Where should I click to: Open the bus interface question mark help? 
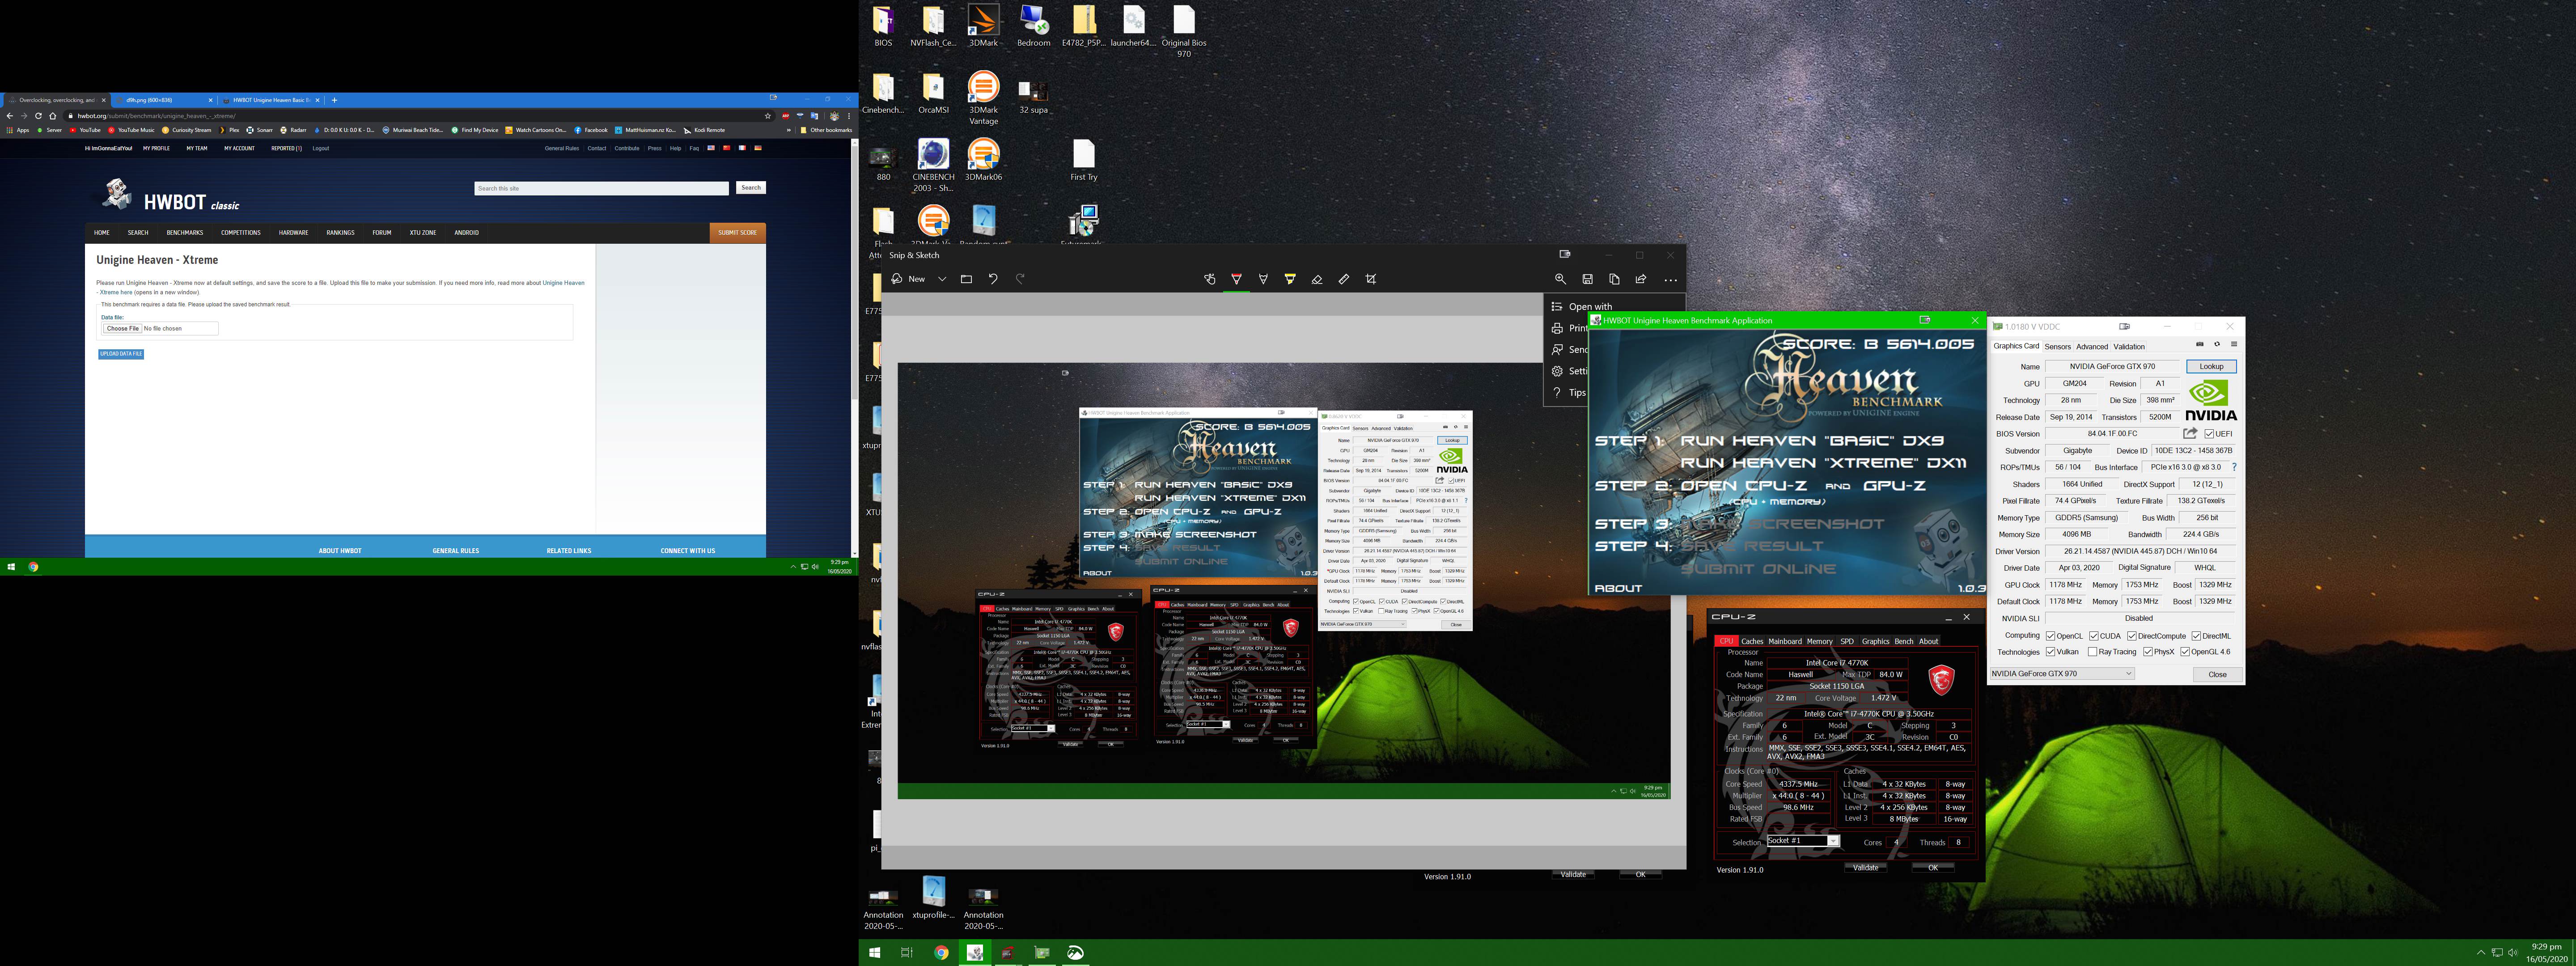tap(2234, 467)
